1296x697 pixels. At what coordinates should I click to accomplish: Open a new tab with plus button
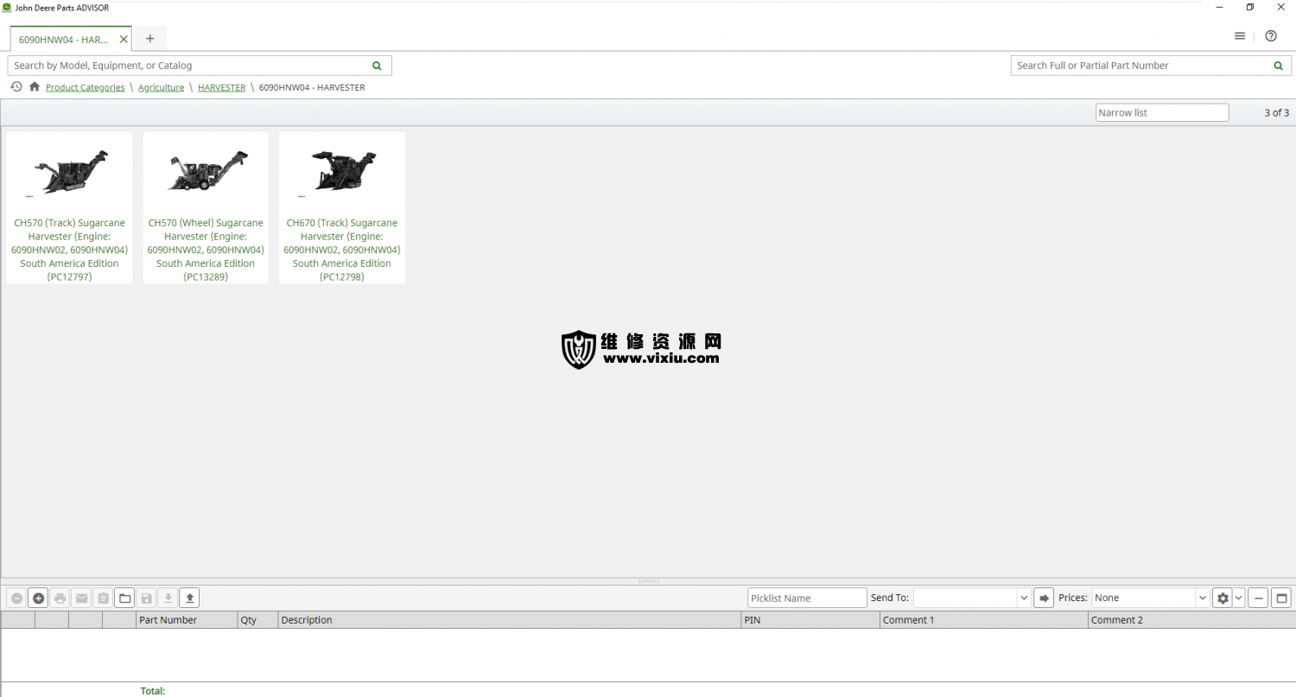[150, 39]
